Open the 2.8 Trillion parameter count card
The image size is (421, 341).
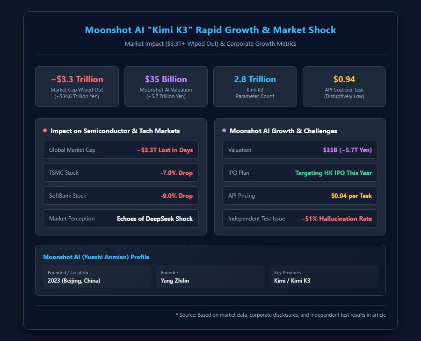coord(255,86)
